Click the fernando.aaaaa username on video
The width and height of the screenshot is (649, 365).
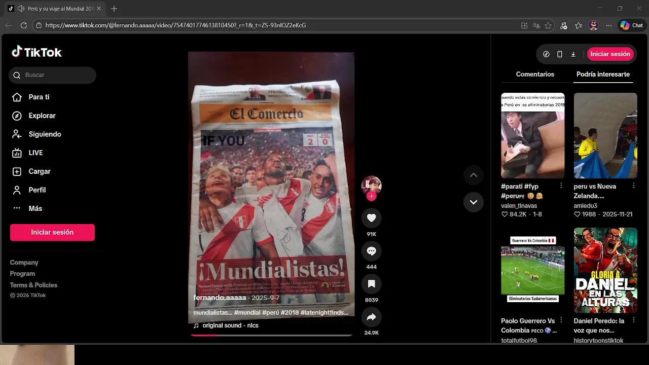[x=220, y=298]
